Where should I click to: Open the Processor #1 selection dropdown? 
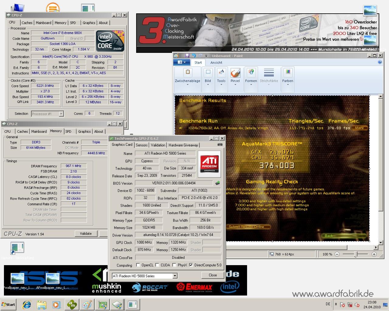pos(47,114)
